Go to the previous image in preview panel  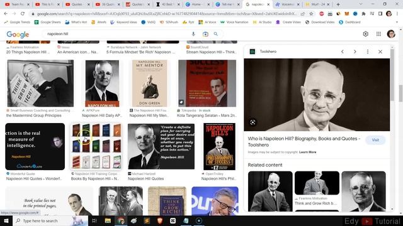point(343,51)
